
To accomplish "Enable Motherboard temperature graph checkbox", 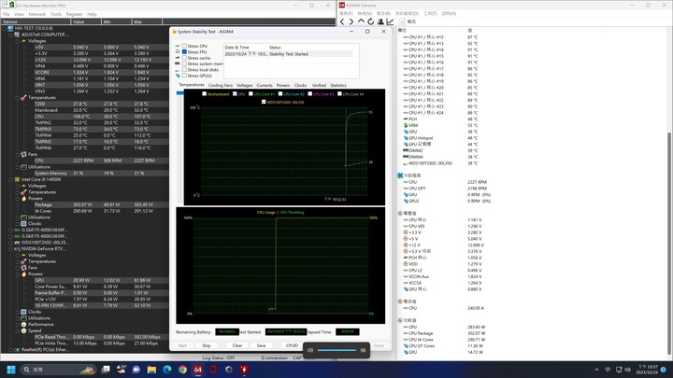I will [x=205, y=94].
